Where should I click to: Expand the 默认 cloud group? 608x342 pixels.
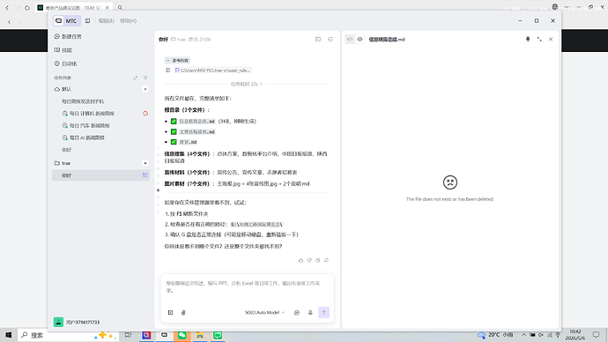(63, 89)
